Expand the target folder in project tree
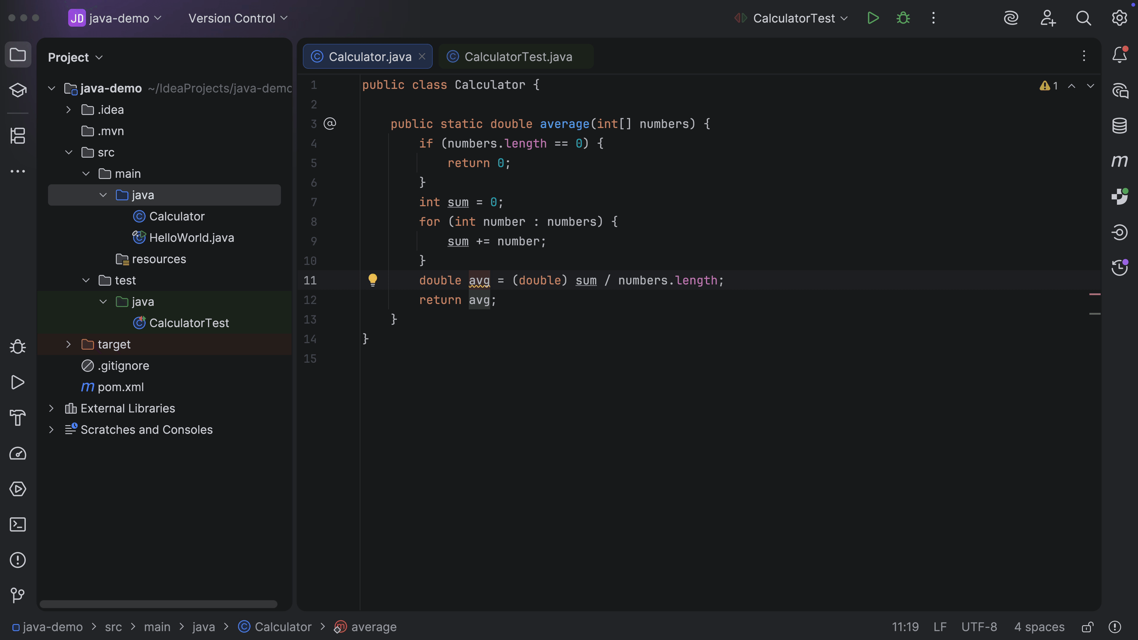 (x=68, y=344)
